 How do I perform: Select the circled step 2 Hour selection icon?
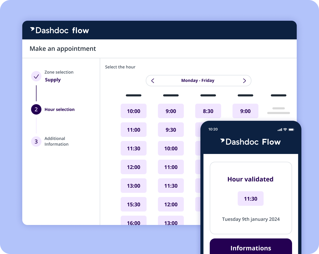pos(36,109)
